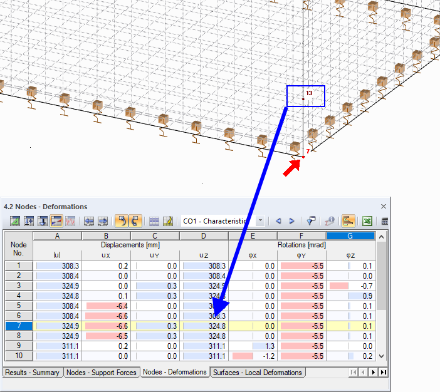Click φZ cell 0.2 in node 10 row

click(x=350, y=356)
